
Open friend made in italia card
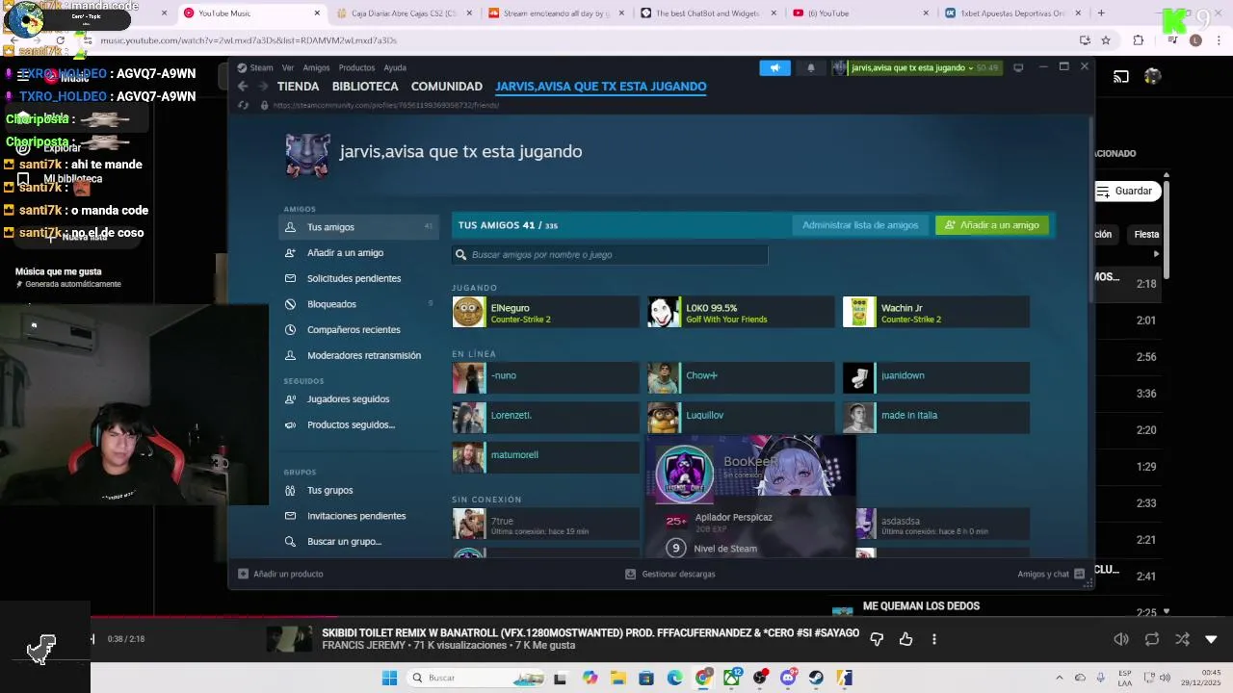[936, 418]
